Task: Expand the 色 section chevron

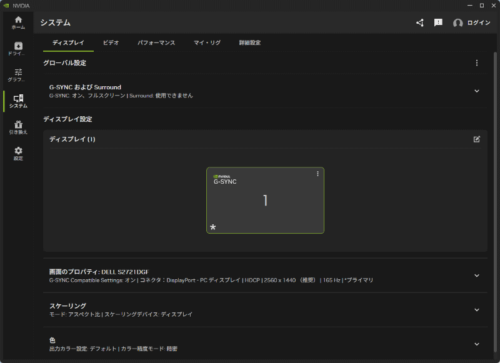Action: click(477, 344)
